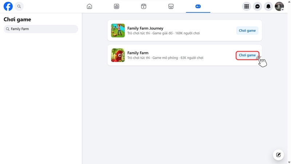Click the Family Farm search field
The image size is (291, 164).
(x=41, y=29)
